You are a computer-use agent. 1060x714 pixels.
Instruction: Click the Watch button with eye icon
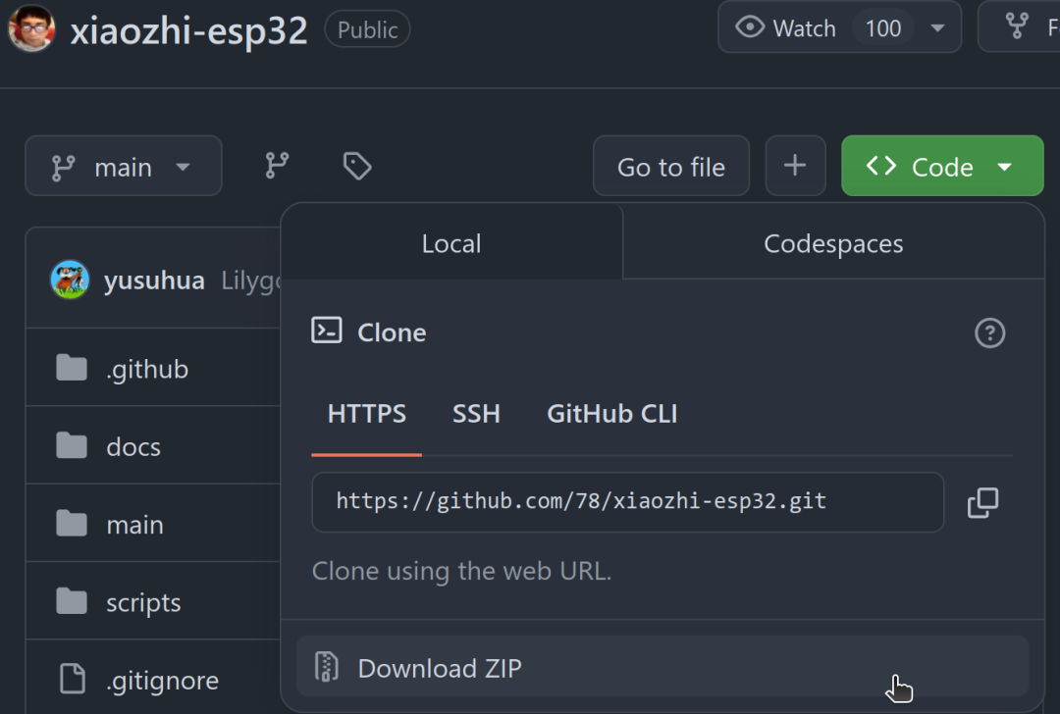(x=785, y=27)
